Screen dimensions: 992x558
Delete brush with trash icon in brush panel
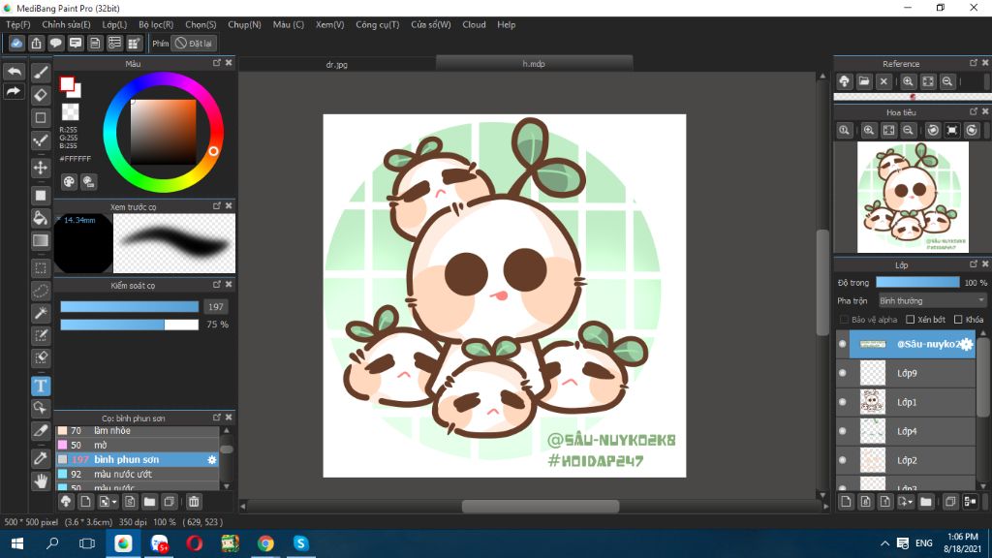[194, 502]
